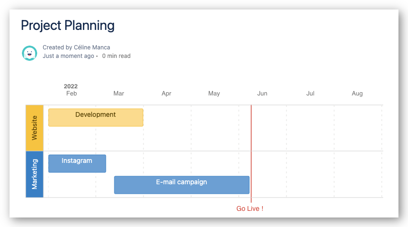Image resolution: width=408 pixels, height=227 pixels.
Task: Click the May month label
Action: click(x=214, y=94)
